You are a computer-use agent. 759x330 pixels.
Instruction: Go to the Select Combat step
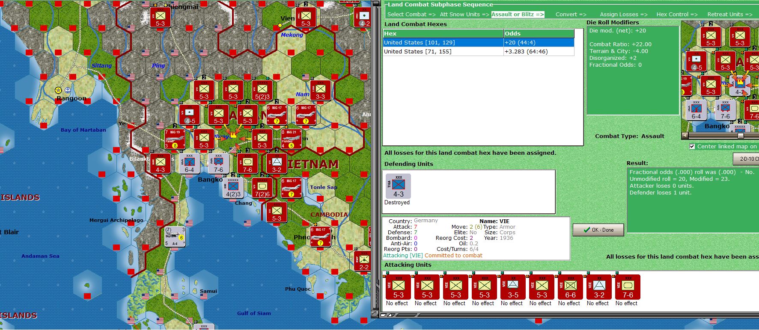[x=411, y=15]
